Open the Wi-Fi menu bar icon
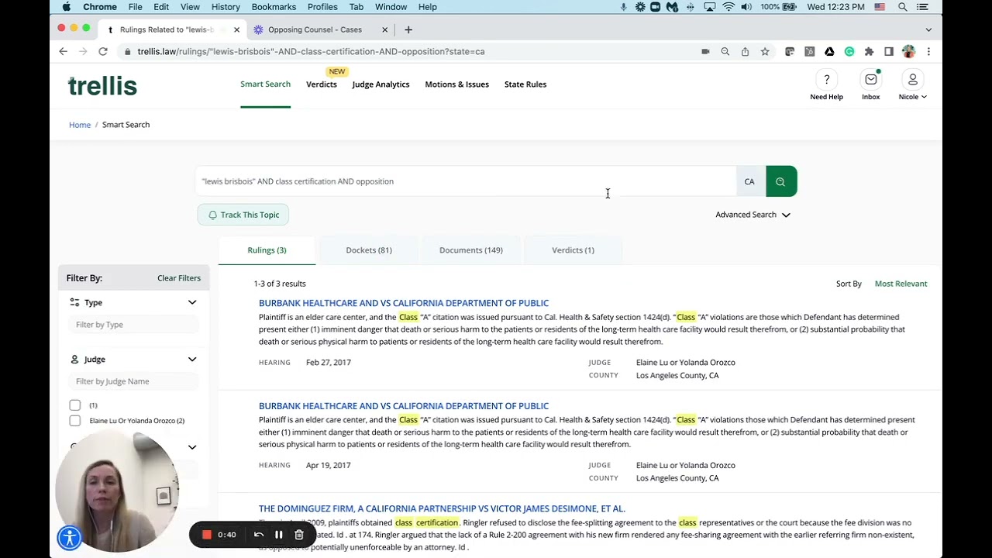 click(728, 7)
